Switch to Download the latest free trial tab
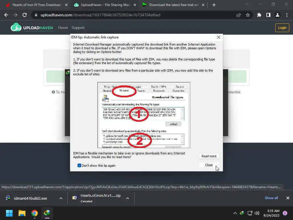293x220 pixels. [x=174, y=5]
